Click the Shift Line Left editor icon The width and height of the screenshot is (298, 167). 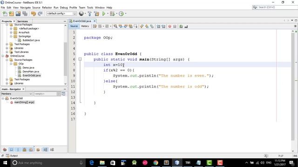coord(158,26)
